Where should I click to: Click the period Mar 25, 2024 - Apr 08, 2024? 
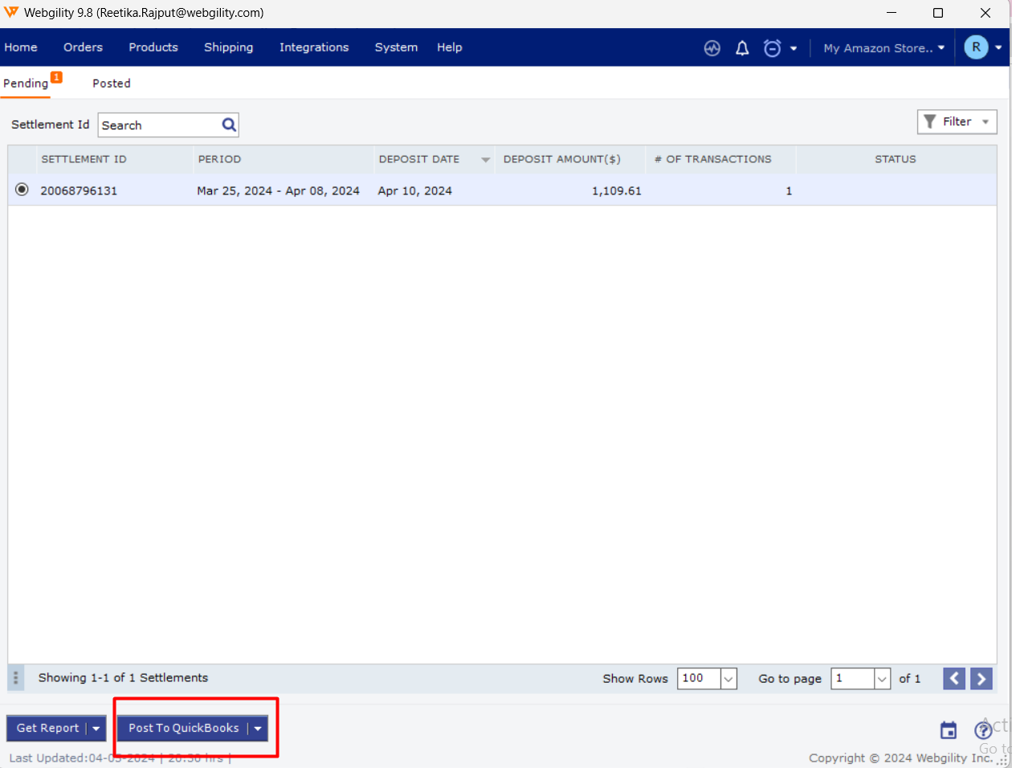(x=278, y=190)
